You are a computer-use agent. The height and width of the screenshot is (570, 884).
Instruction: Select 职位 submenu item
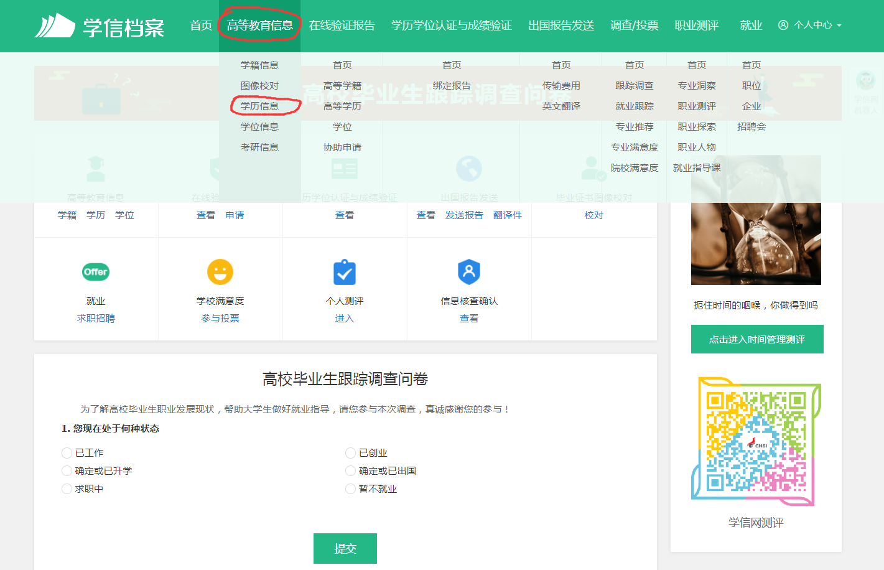(x=751, y=85)
